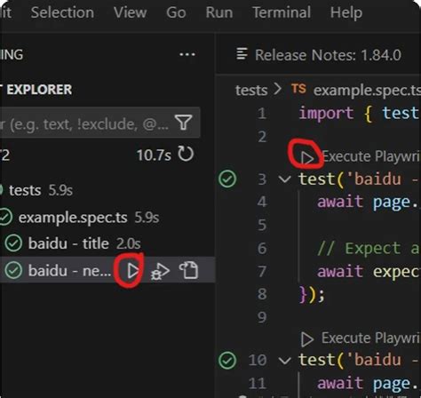Run the 'baidu - ne...' test with play icon
The height and width of the screenshot is (398, 421).
(x=132, y=270)
